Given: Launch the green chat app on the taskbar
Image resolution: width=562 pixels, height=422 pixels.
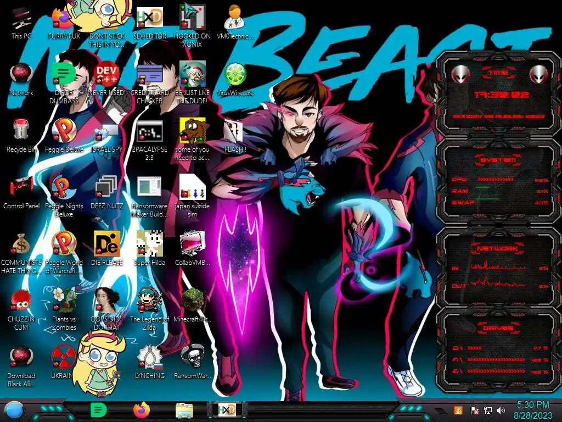Looking at the screenshot, I should click(x=99, y=410).
